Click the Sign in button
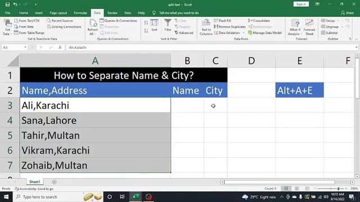 coord(301,4)
